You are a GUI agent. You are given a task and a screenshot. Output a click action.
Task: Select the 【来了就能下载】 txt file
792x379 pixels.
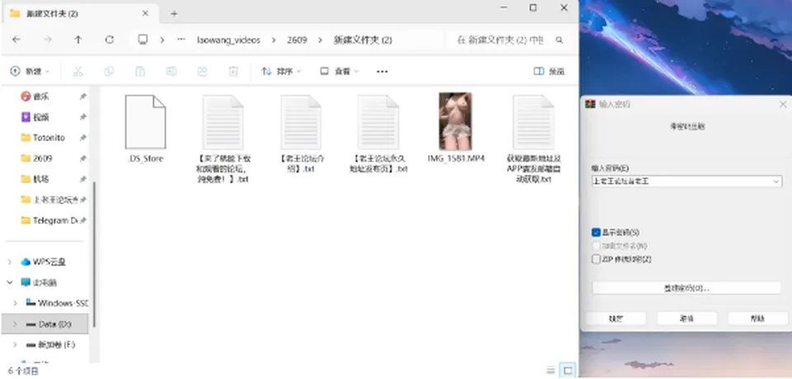223,139
